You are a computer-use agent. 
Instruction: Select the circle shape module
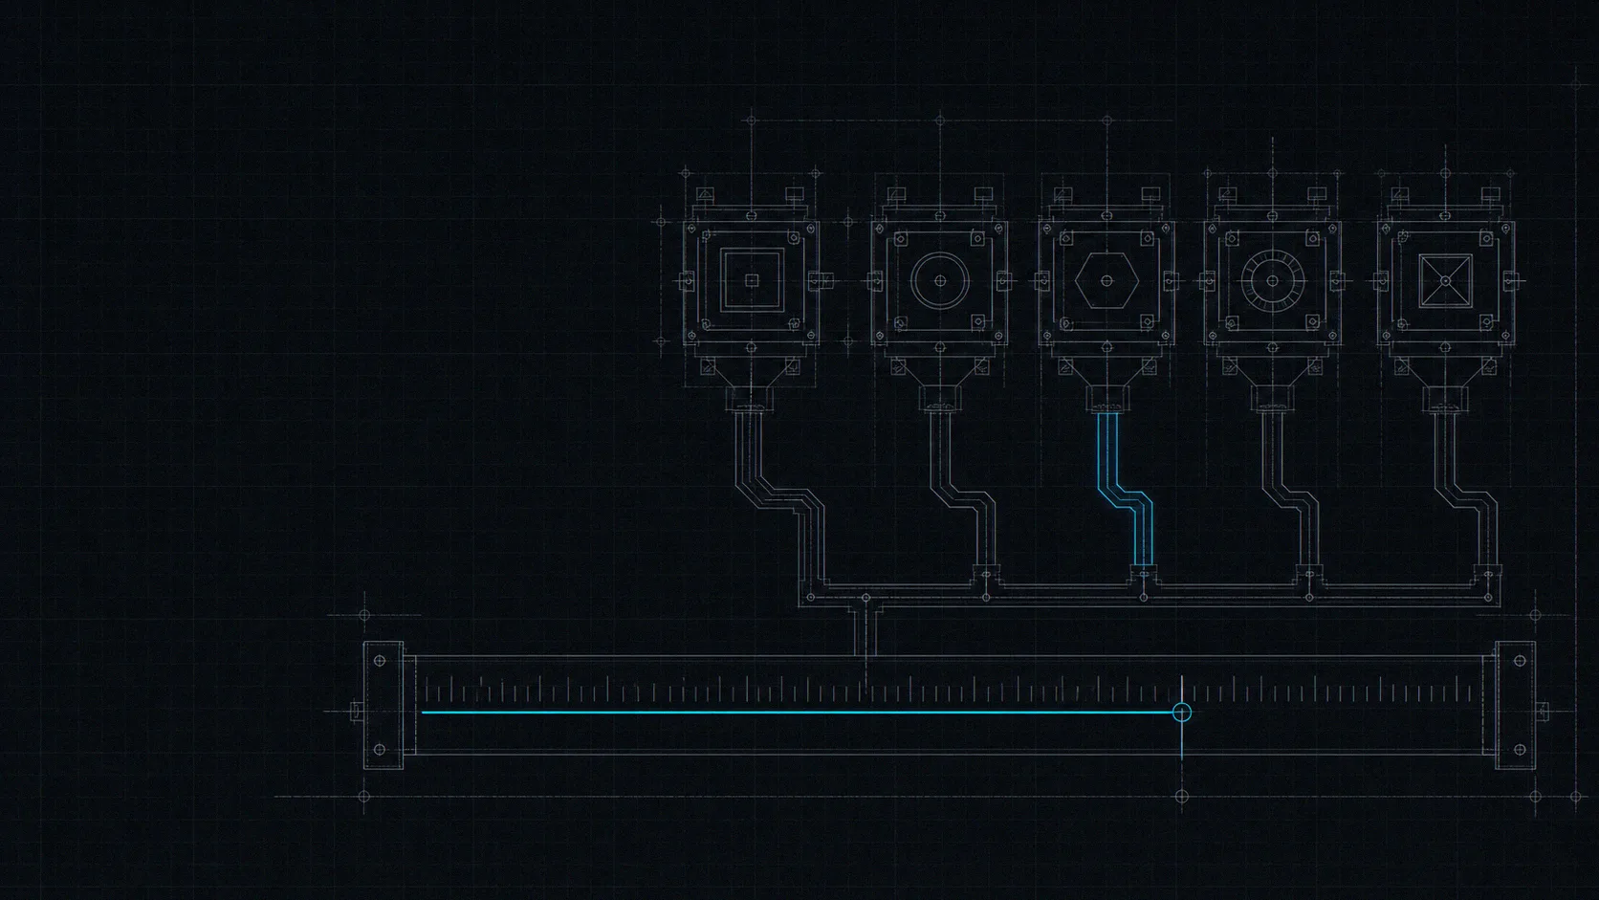[x=940, y=281]
